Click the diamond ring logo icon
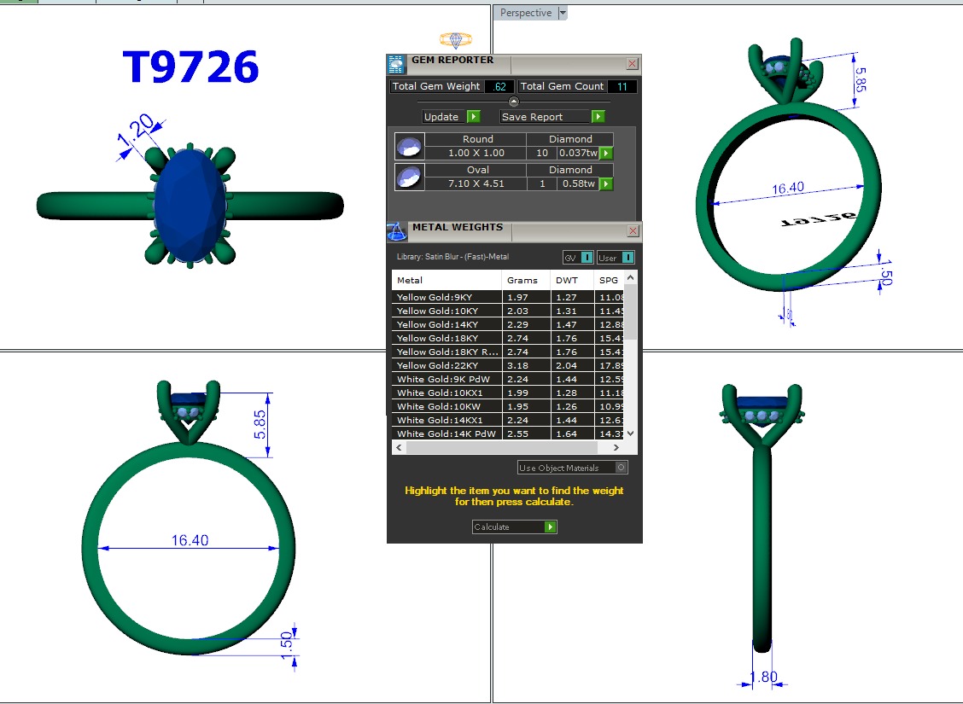The height and width of the screenshot is (704, 963). point(455,40)
